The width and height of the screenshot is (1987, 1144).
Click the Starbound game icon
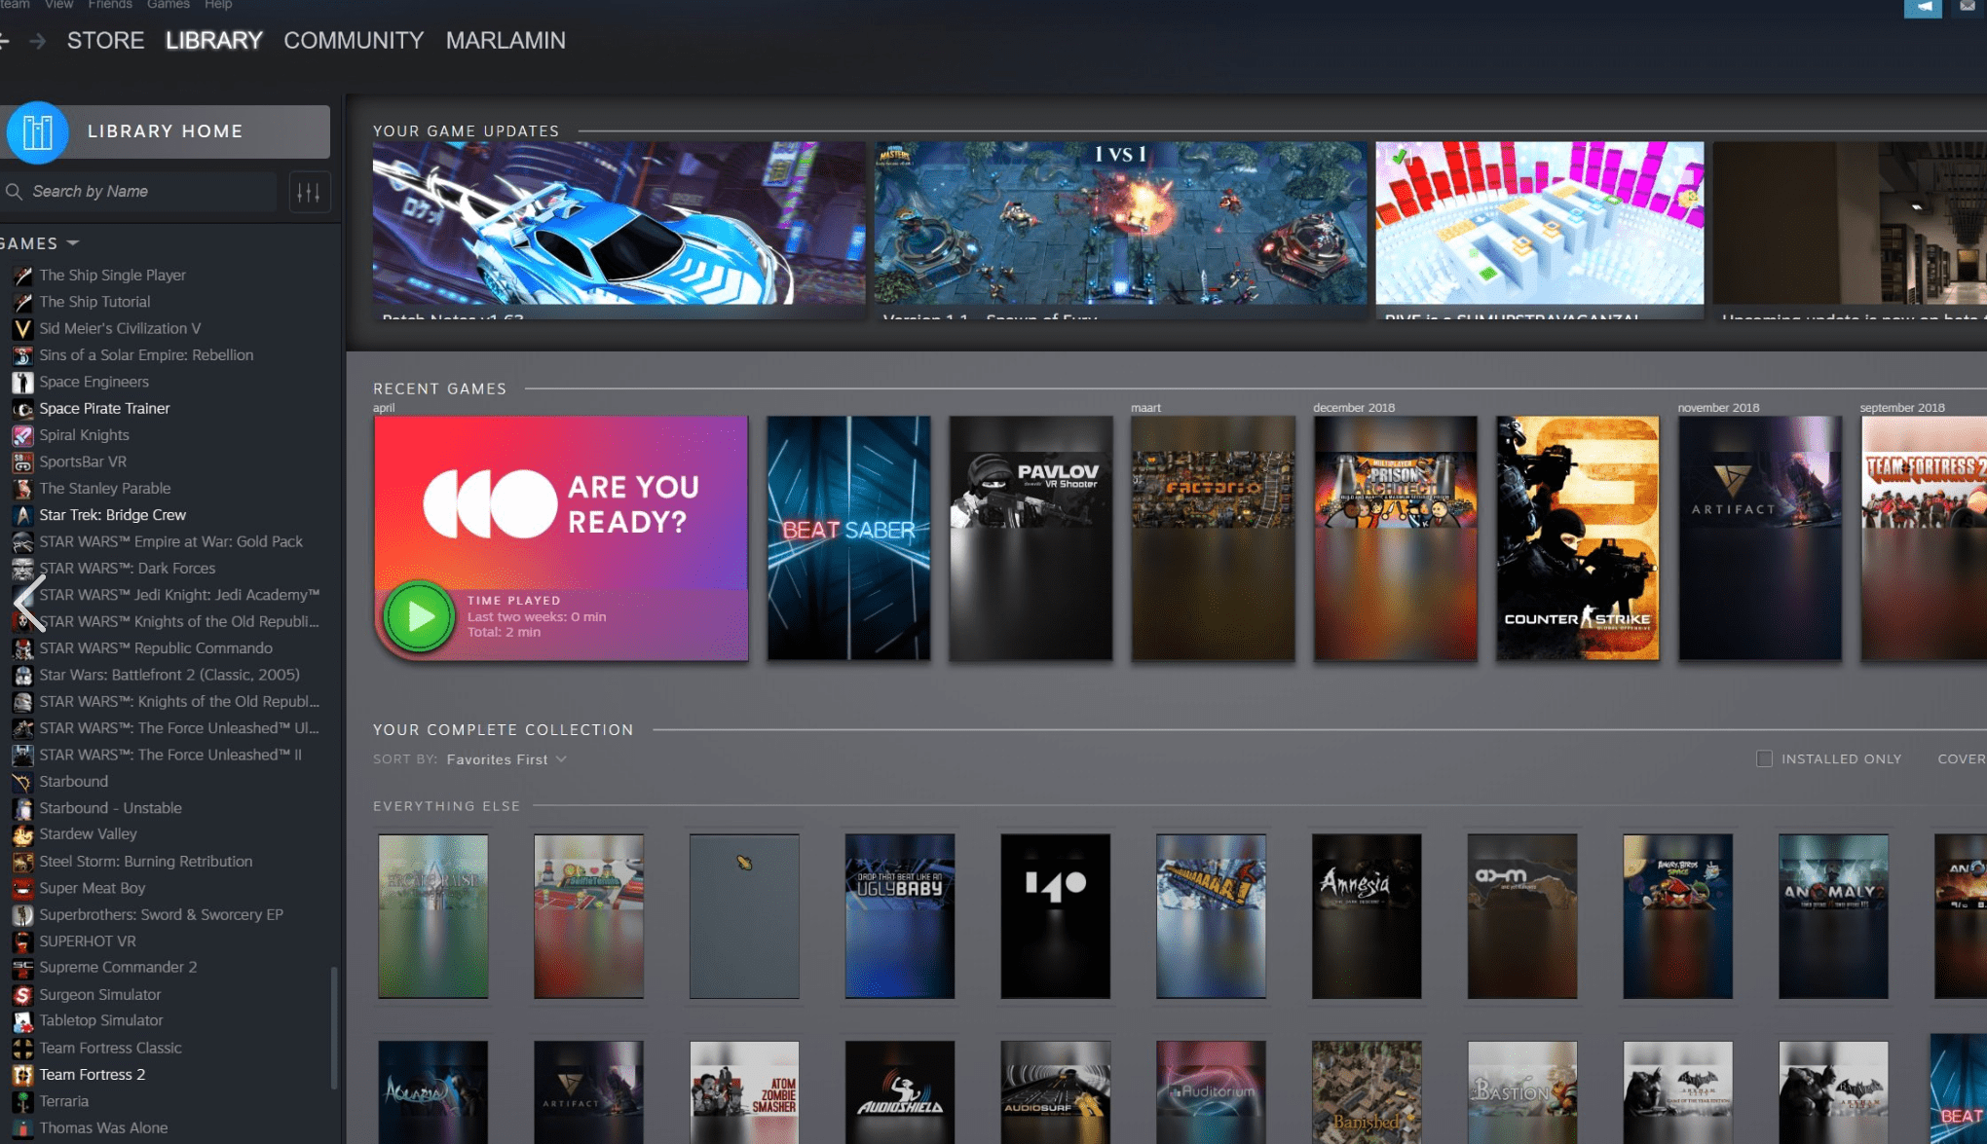tap(22, 782)
